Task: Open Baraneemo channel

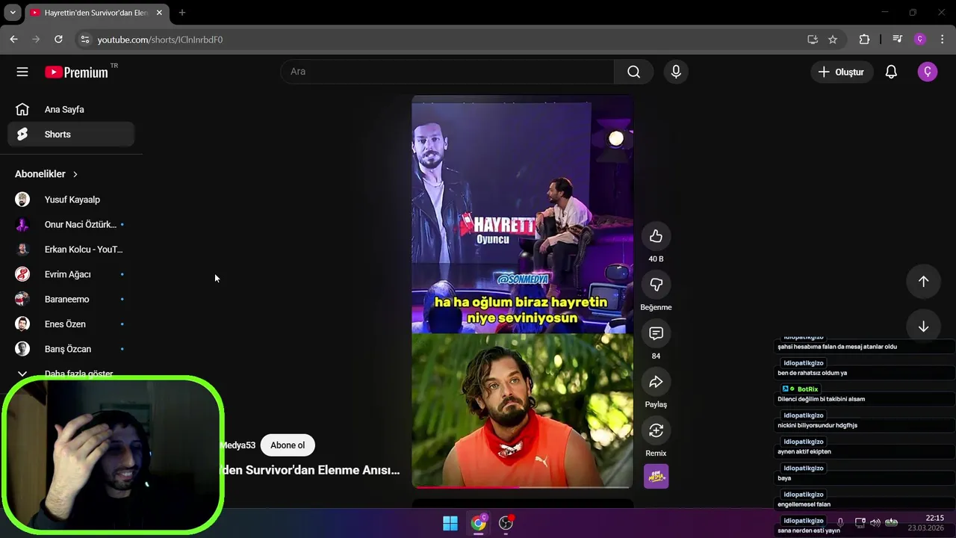Action: (x=71, y=299)
